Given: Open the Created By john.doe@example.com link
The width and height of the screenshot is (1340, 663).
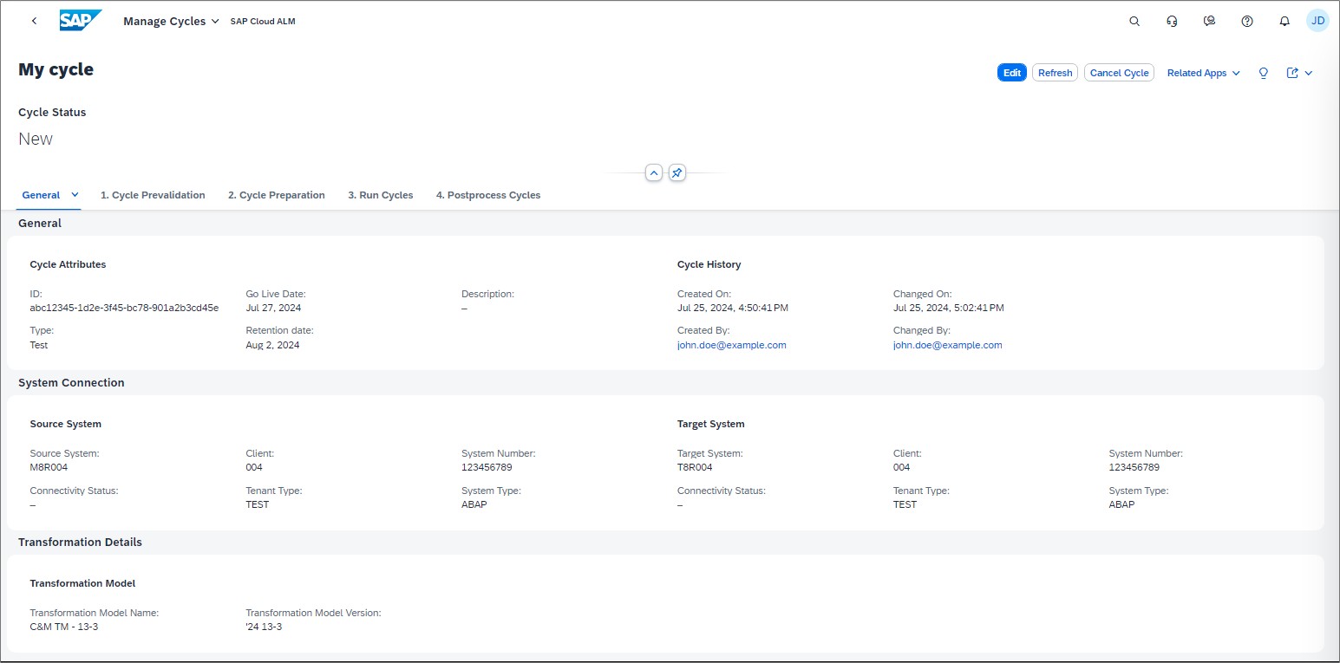Looking at the screenshot, I should (731, 345).
